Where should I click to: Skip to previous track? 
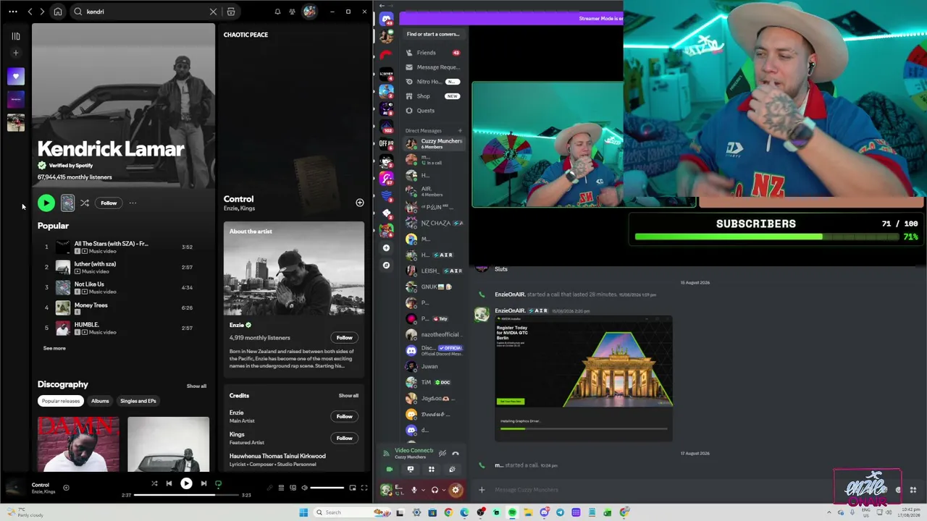pos(169,483)
